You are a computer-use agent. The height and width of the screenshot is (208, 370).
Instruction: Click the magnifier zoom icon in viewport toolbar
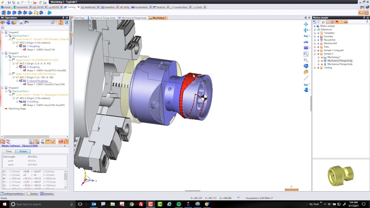click(306, 60)
